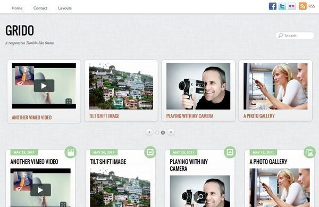
Task: Open the Contact menu item
Action: (x=40, y=8)
